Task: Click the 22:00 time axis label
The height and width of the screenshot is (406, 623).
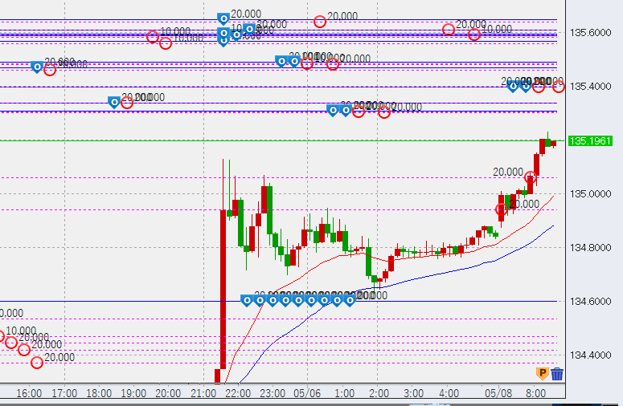Action: pyautogui.click(x=240, y=394)
